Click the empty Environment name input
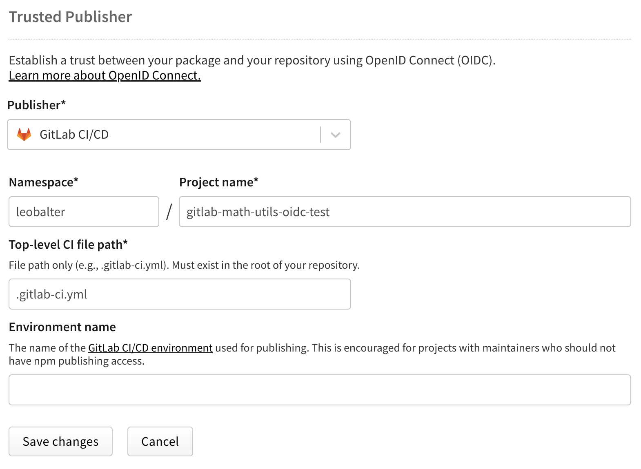 click(320, 390)
